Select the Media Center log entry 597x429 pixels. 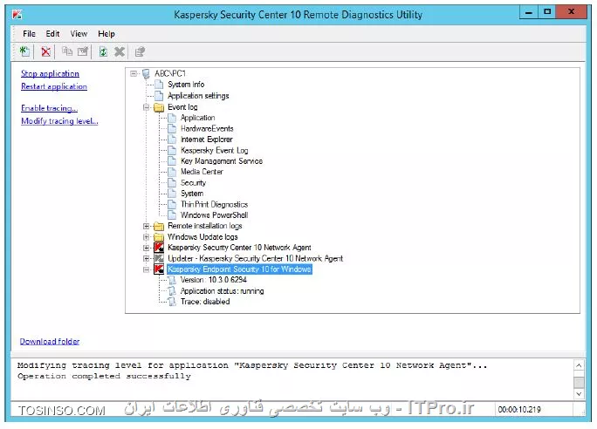[202, 172]
